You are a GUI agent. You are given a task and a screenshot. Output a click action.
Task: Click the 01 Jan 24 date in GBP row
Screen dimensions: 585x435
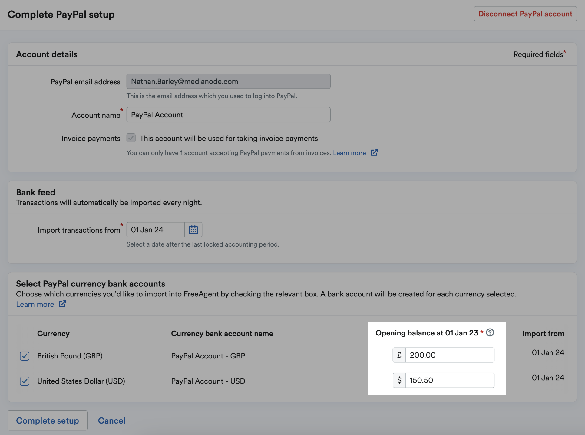548,352
